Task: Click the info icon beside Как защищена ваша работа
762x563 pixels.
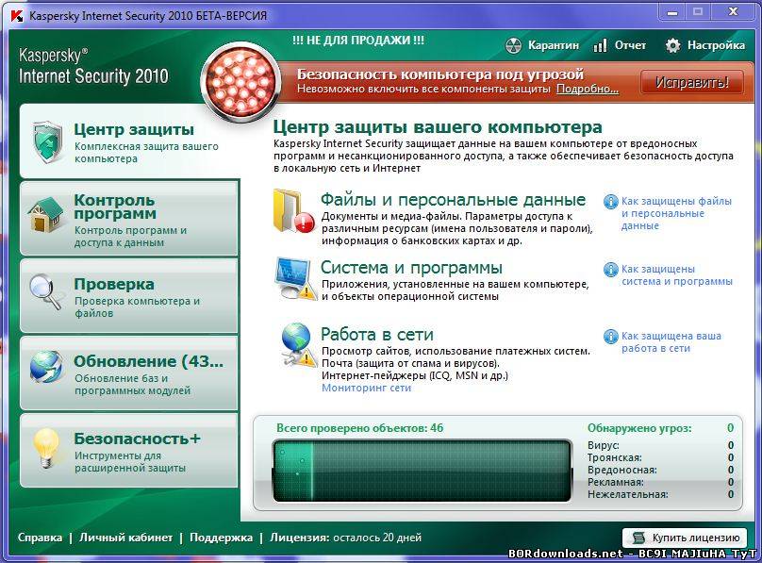Action: pos(610,336)
